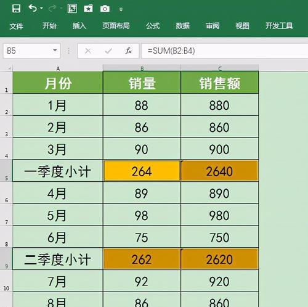The height and width of the screenshot is (307, 308).
Task: Click the 销量 header cell
Action: pos(142,83)
